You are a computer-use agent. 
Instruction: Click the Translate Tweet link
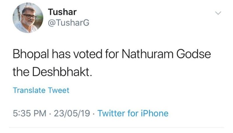point(41,90)
